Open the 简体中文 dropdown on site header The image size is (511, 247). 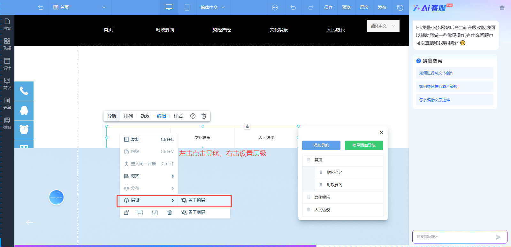[383, 26]
